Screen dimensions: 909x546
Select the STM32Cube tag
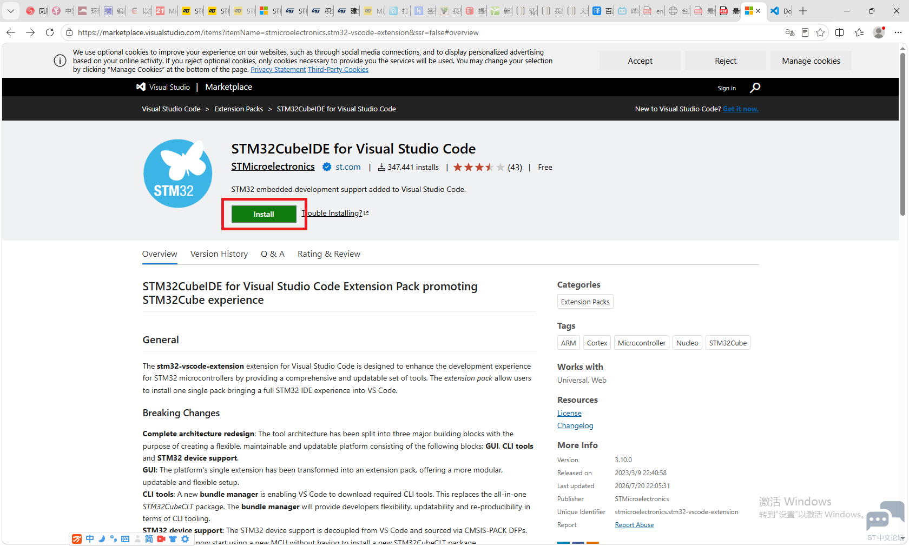coord(728,343)
